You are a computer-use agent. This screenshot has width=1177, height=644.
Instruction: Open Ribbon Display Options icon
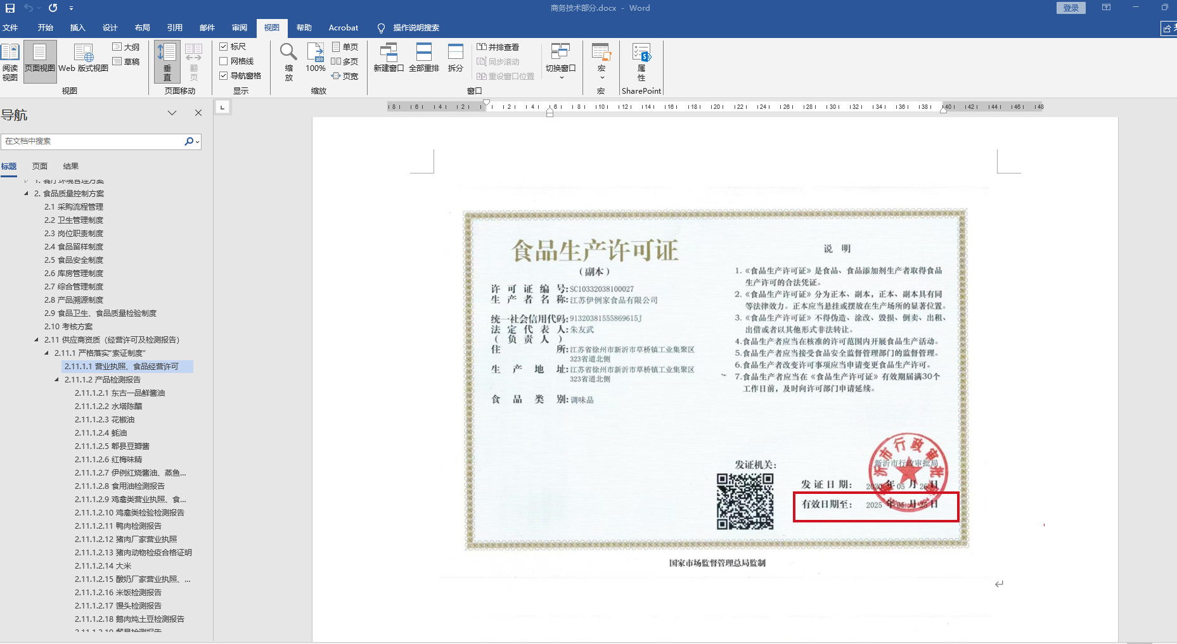click(x=1106, y=8)
